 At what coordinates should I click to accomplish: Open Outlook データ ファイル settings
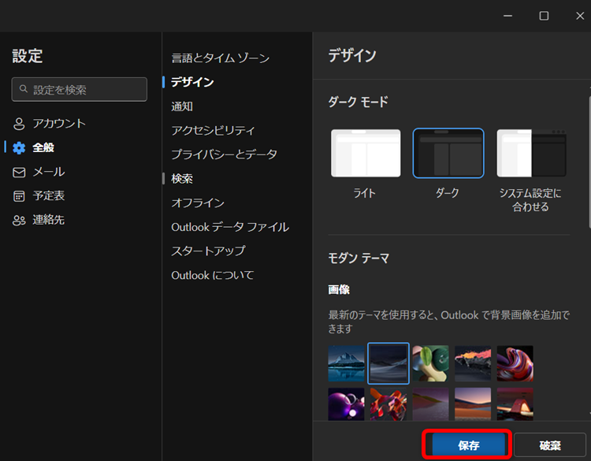(x=230, y=227)
